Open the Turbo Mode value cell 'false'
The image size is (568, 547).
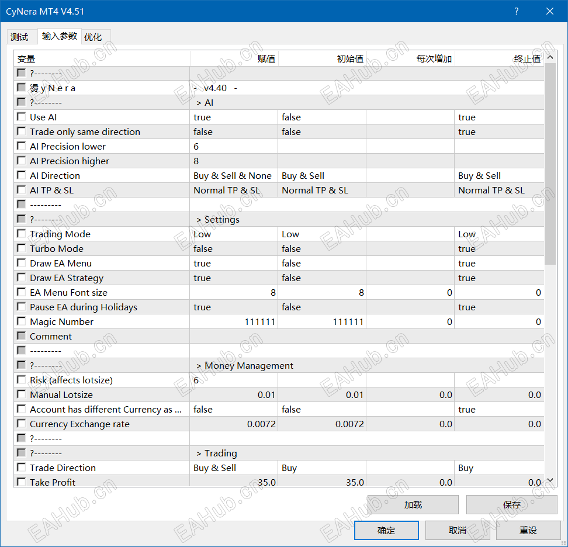(x=234, y=248)
